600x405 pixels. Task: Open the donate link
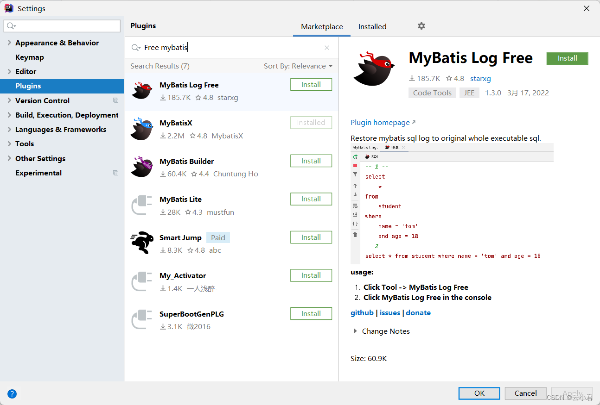(418, 313)
